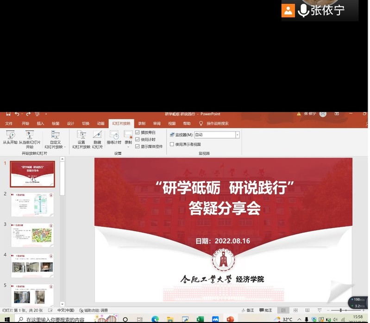Expand the 自定义幻灯片放映 dropdown

[x=55, y=147]
